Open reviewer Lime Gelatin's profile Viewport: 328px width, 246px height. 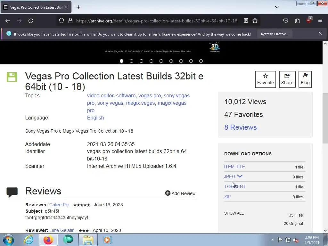click(x=62, y=230)
